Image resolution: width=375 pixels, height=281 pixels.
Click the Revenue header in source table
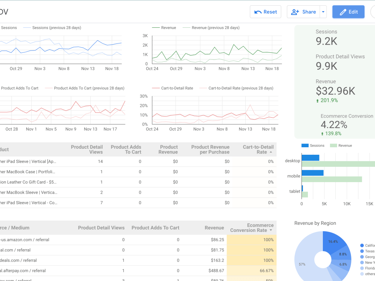[214, 228]
